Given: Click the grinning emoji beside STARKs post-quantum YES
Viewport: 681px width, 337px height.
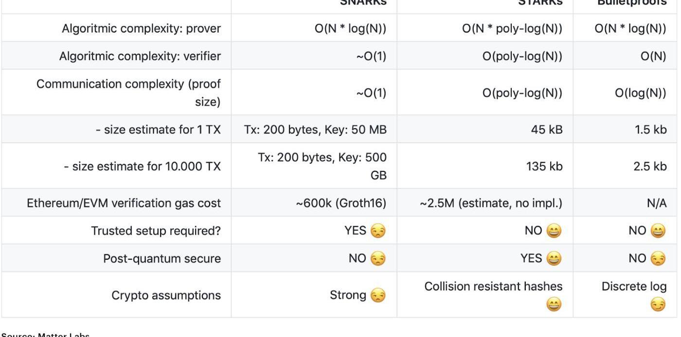Looking at the screenshot, I should pyautogui.click(x=554, y=259).
